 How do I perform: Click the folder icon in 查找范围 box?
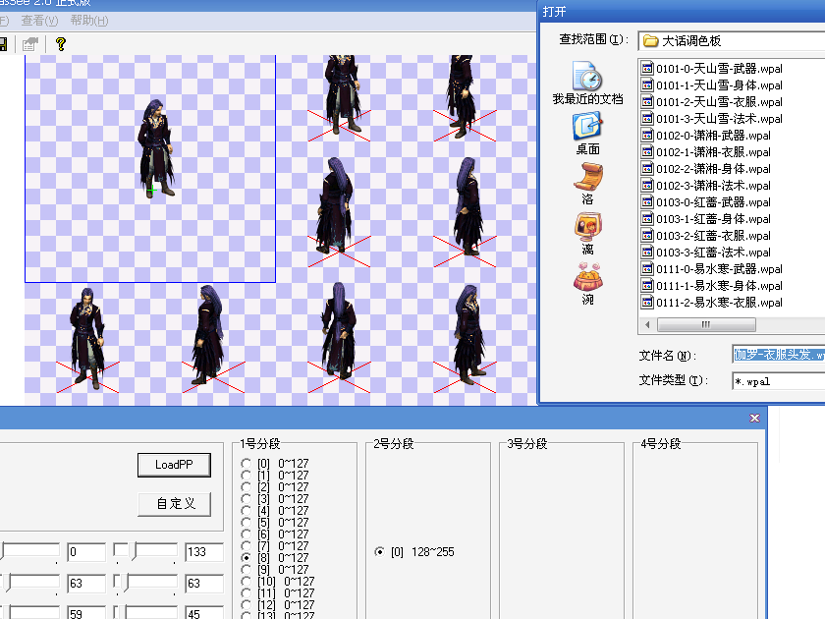tap(651, 41)
